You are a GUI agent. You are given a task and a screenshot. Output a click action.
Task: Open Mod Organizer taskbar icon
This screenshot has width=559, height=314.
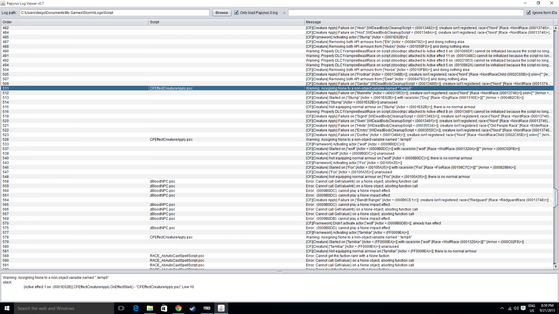coord(207,308)
